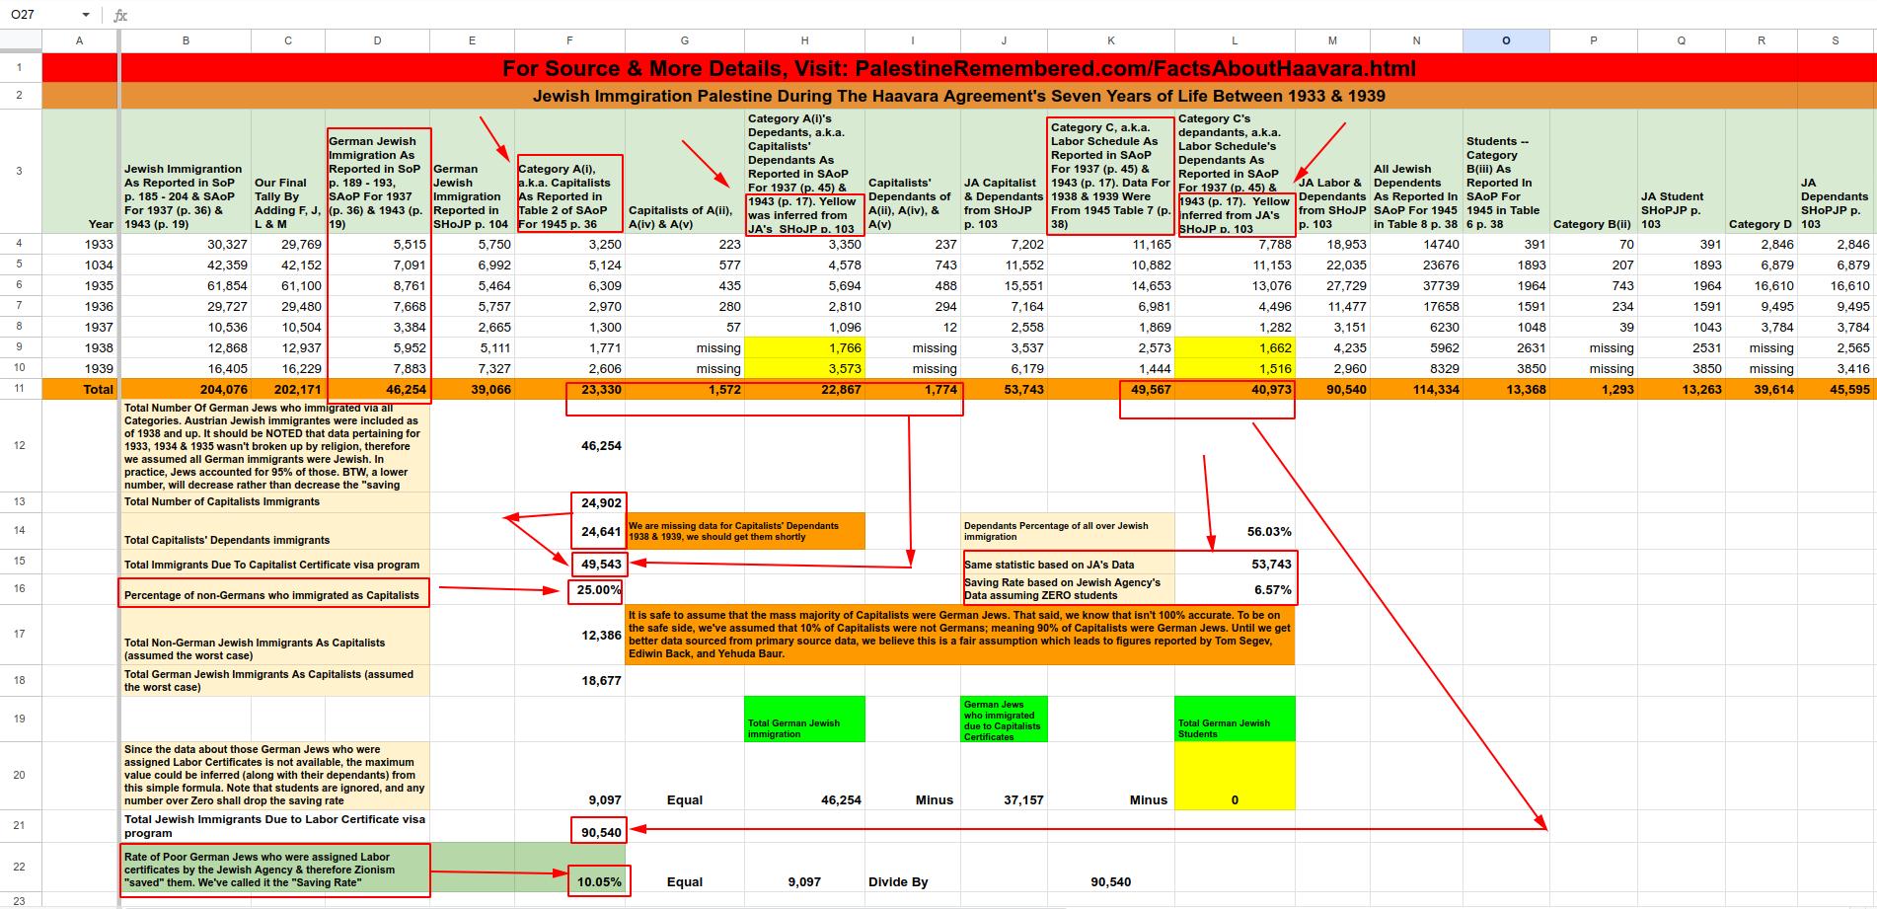Select green 'Total German Jewish Students' cell
1877x909 pixels.
1235,719
